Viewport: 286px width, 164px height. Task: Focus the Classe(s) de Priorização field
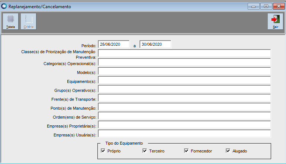(184, 53)
